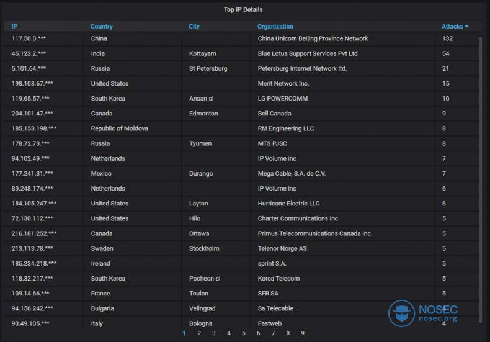This screenshot has width=490, height=342.
Task: Open the Top IP Details panel title
Action: point(243,10)
